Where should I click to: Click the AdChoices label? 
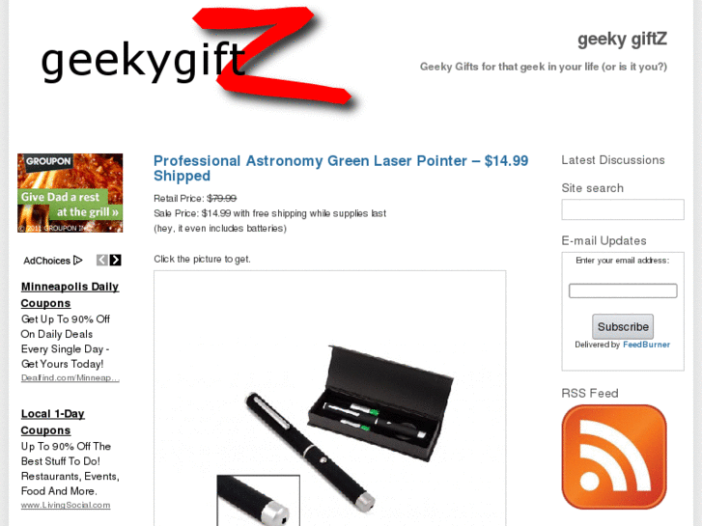tap(47, 261)
